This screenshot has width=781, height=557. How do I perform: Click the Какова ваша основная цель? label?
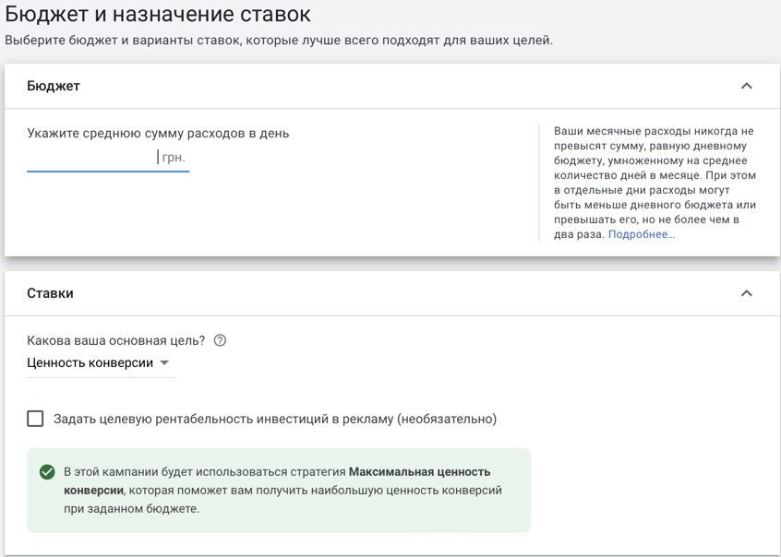click(116, 340)
